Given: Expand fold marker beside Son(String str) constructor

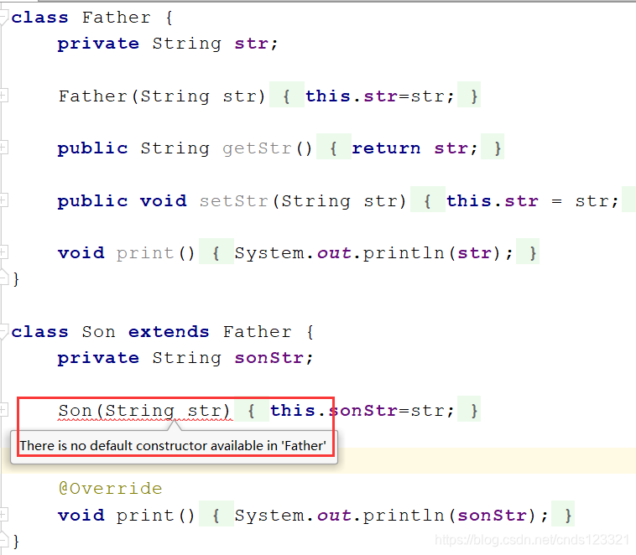Looking at the screenshot, I should coord(3,410).
